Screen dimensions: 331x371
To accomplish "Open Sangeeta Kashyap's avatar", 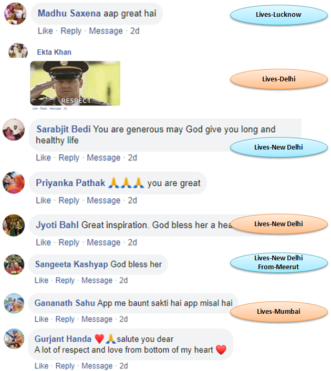I will 14,264.
